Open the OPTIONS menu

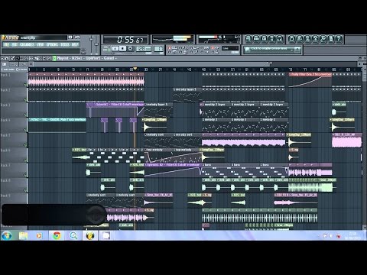52,44
